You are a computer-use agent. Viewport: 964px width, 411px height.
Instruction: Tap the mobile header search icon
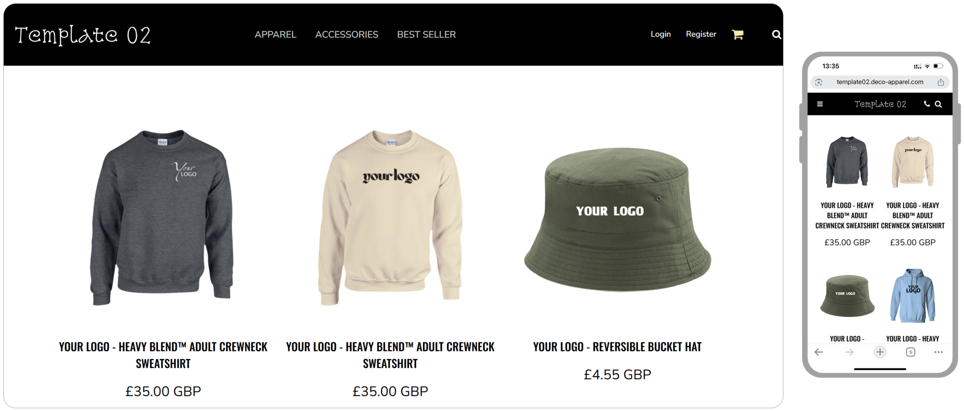tap(938, 104)
